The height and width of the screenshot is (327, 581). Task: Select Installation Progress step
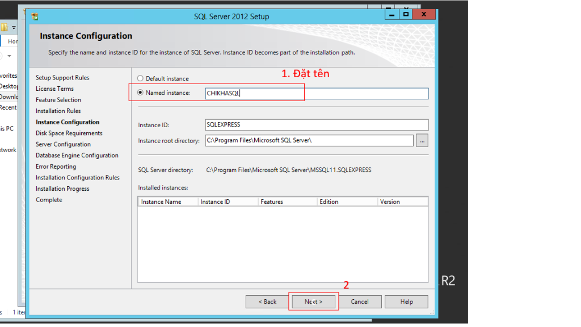(x=62, y=189)
